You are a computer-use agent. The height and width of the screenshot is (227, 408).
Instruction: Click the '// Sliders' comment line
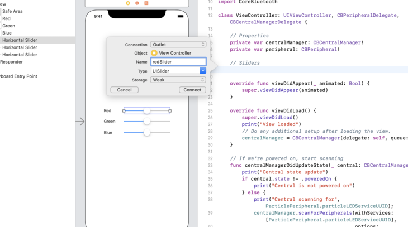point(245,63)
